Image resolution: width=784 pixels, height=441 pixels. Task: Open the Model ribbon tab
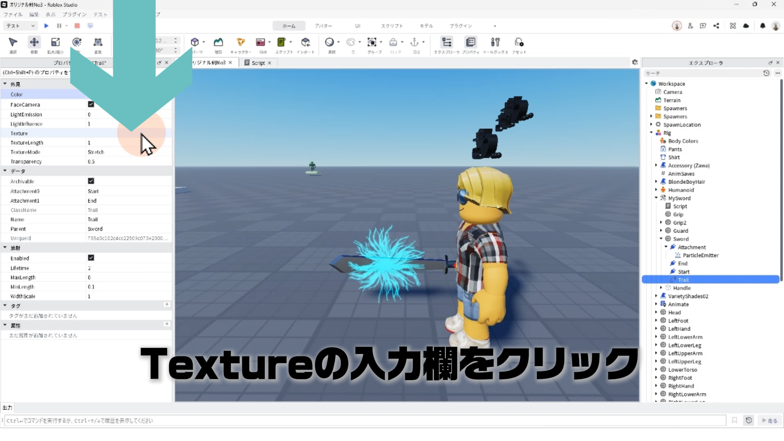click(426, 26)
